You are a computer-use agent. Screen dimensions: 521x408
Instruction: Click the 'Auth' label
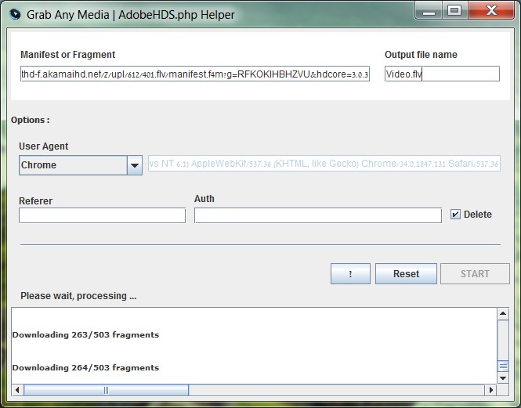pyautogui.click(x=204, y=199)
